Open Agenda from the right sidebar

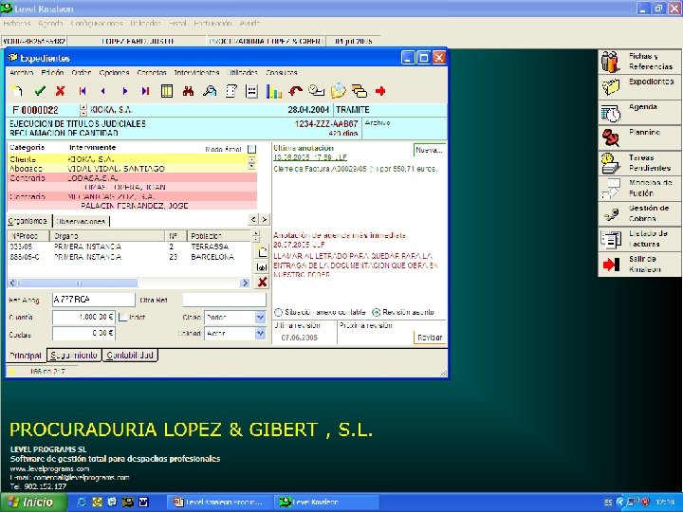639,113
